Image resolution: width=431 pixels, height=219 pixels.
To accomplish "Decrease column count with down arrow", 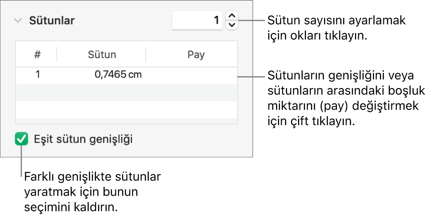I will (x=232, y=25).
